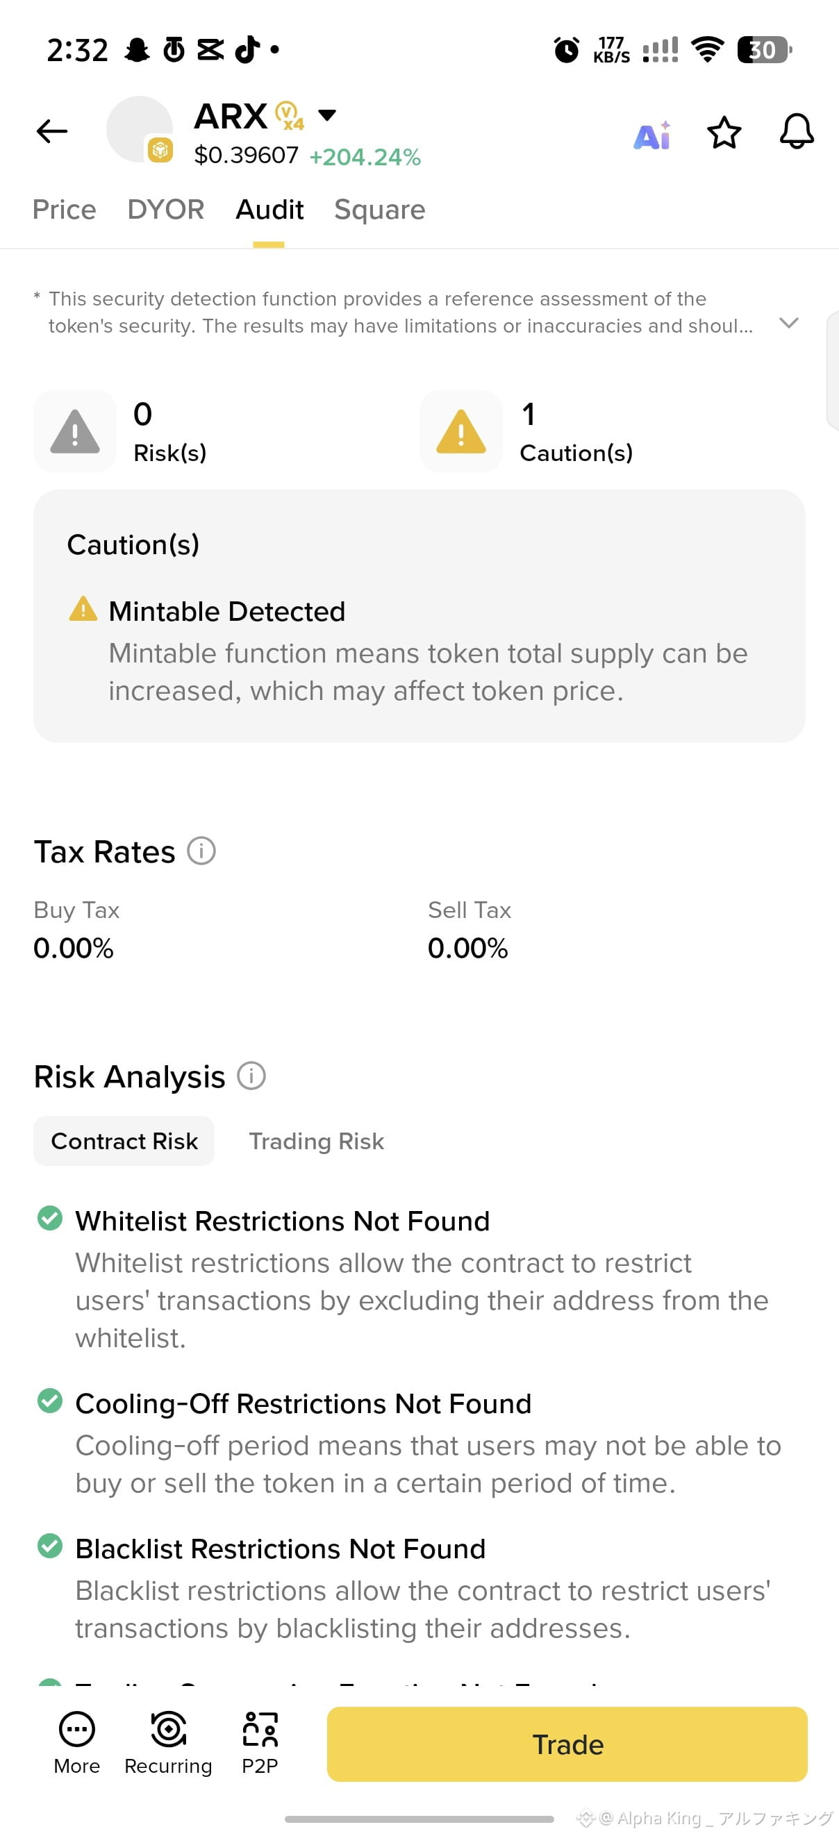Viewport: 839px width, 1836px height.
Task: Set a price alert with bell icon
Action: coord(796,131)
